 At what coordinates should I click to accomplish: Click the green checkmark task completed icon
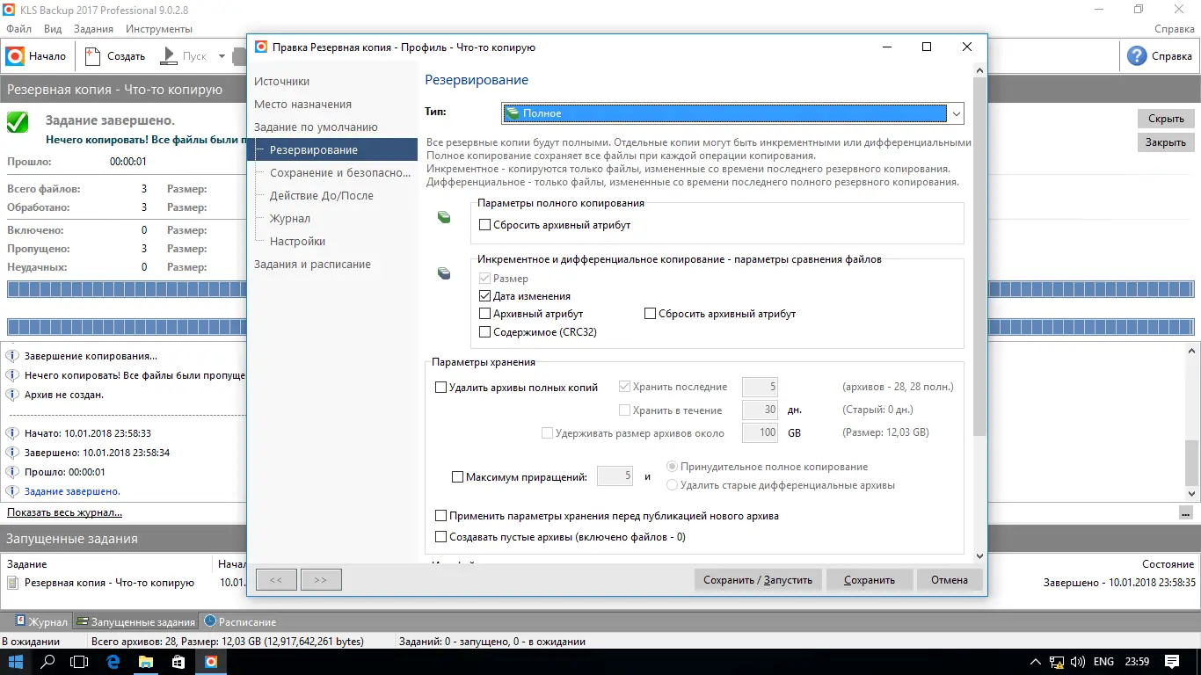(x=18, y=121)
